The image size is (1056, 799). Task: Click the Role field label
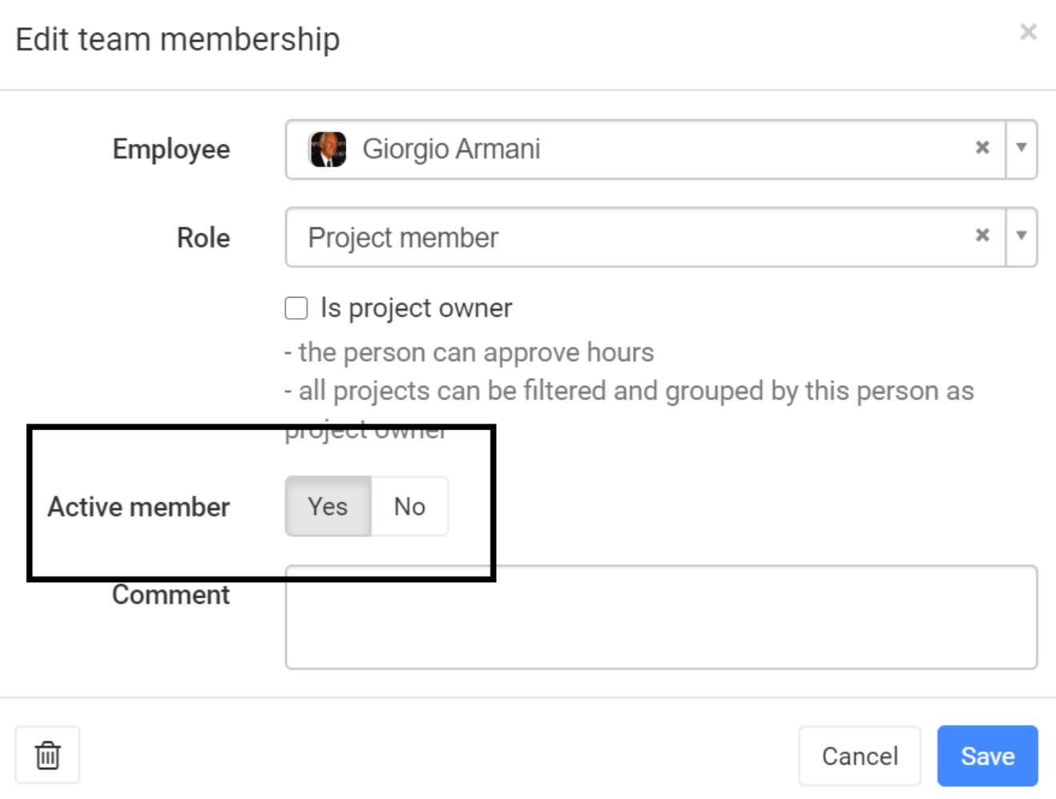204,238
